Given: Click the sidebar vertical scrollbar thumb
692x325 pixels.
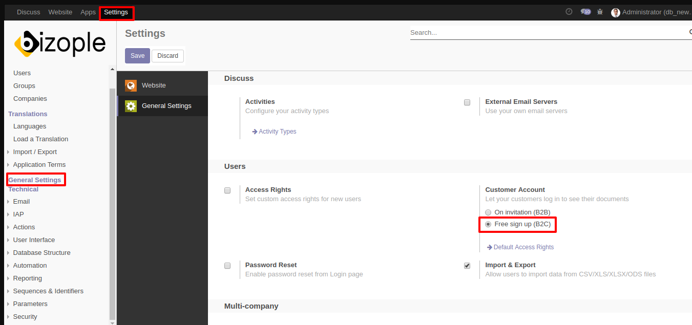Looking at the screenshot, I should pyautogui.click(x=113, y=203).
